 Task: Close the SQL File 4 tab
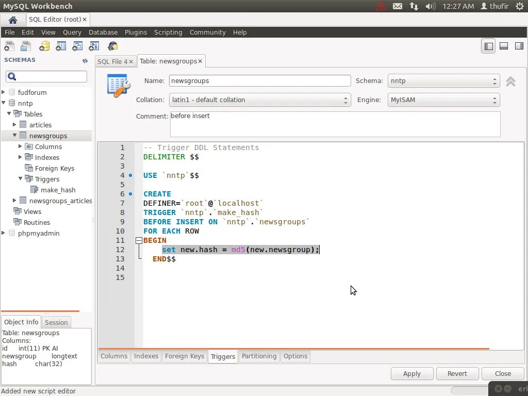coord(131,62)
